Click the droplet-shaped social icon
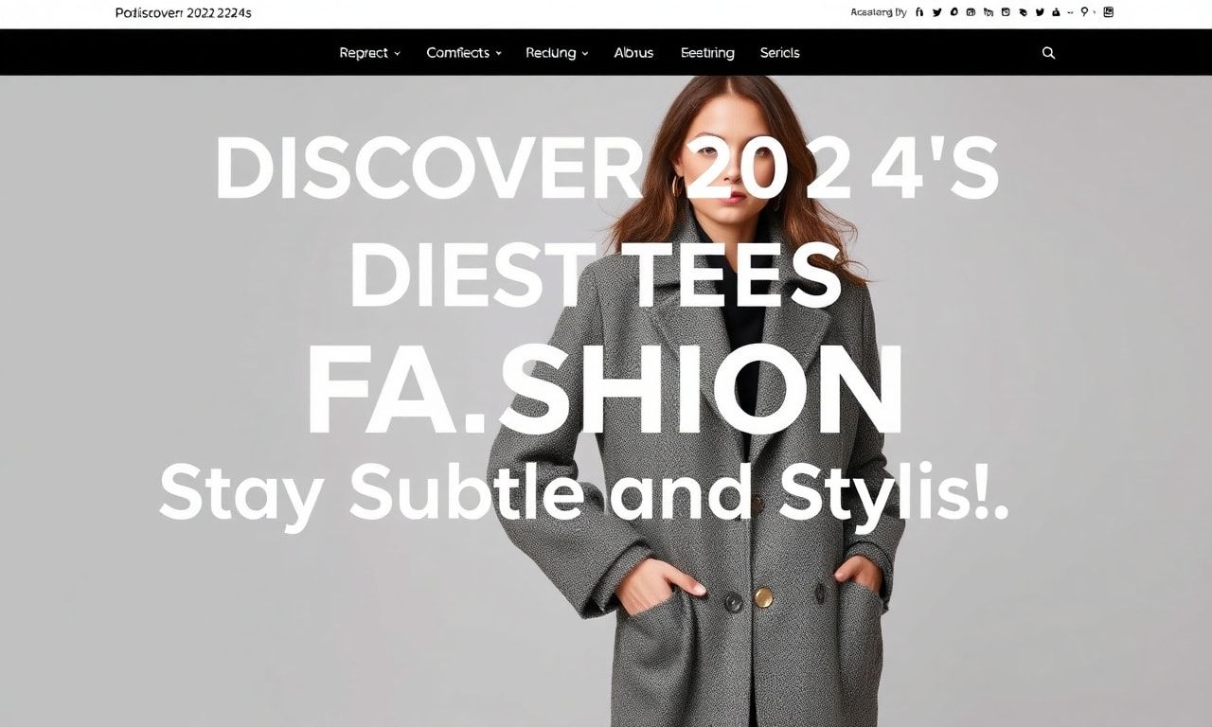This screenshot has height=727, width=1212. (954, 12)
